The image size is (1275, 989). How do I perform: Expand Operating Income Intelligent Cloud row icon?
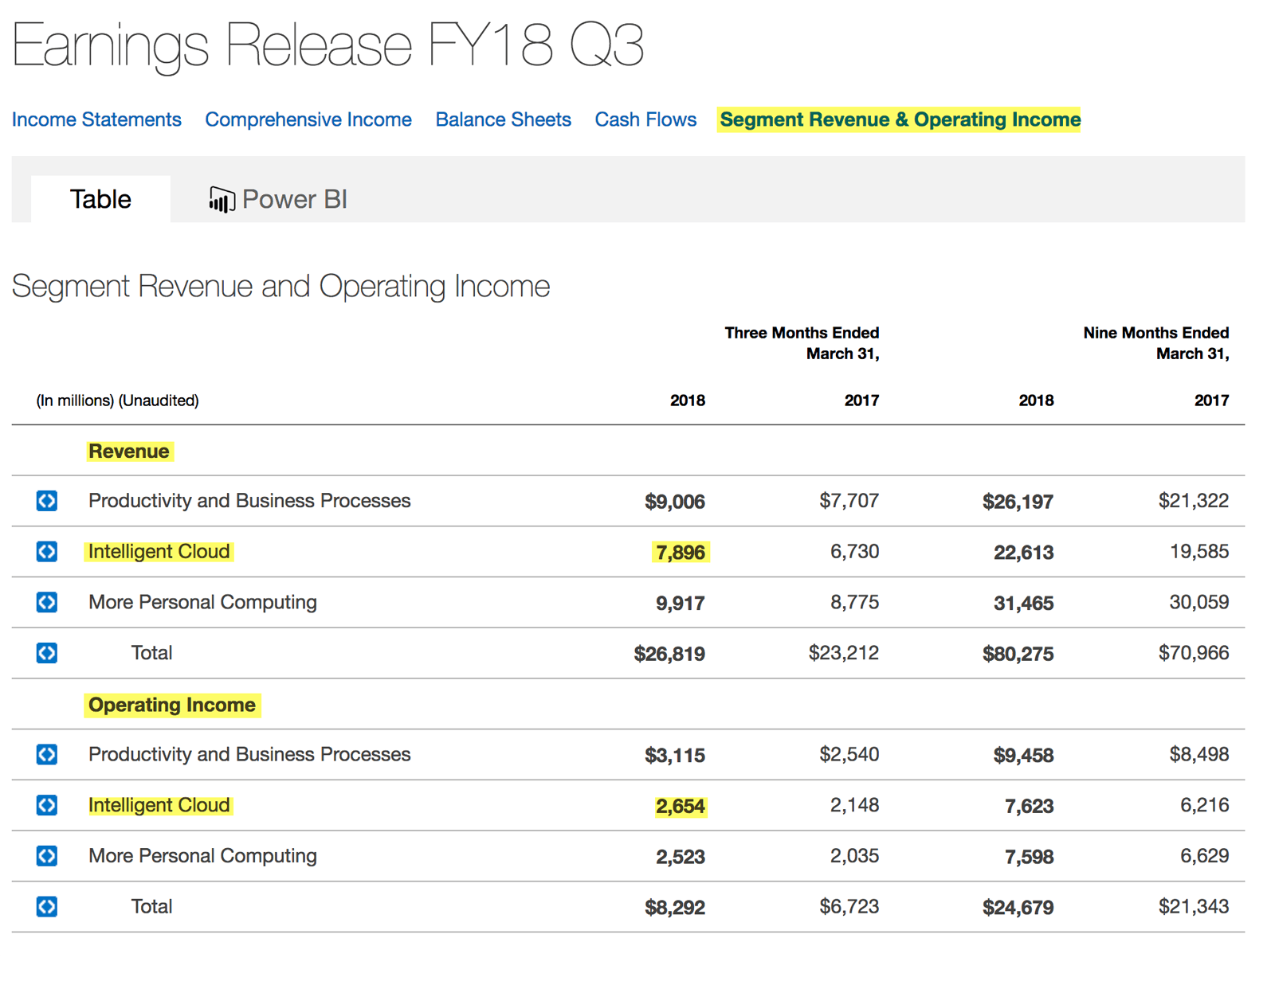(x=47, y=805)
